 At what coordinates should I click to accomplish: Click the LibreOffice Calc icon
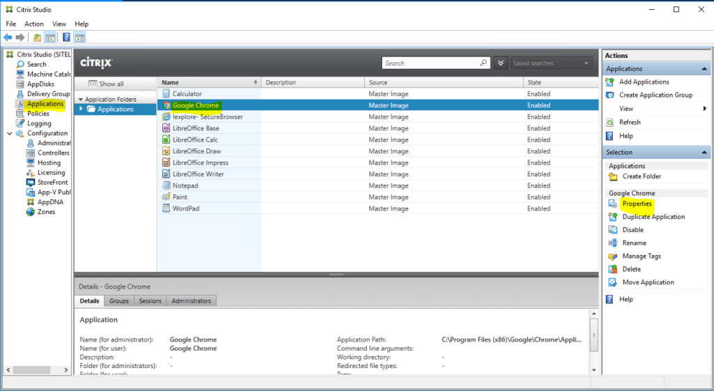[x=166, y=139]
